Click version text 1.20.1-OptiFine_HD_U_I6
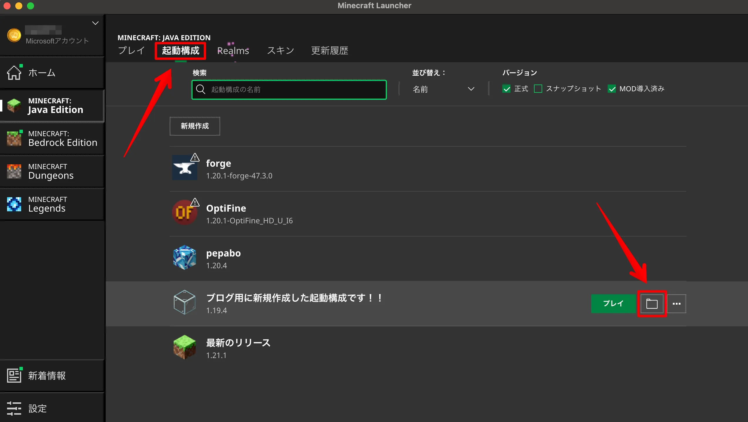Screen dimensions: 748x422 [x=249, y=221]
